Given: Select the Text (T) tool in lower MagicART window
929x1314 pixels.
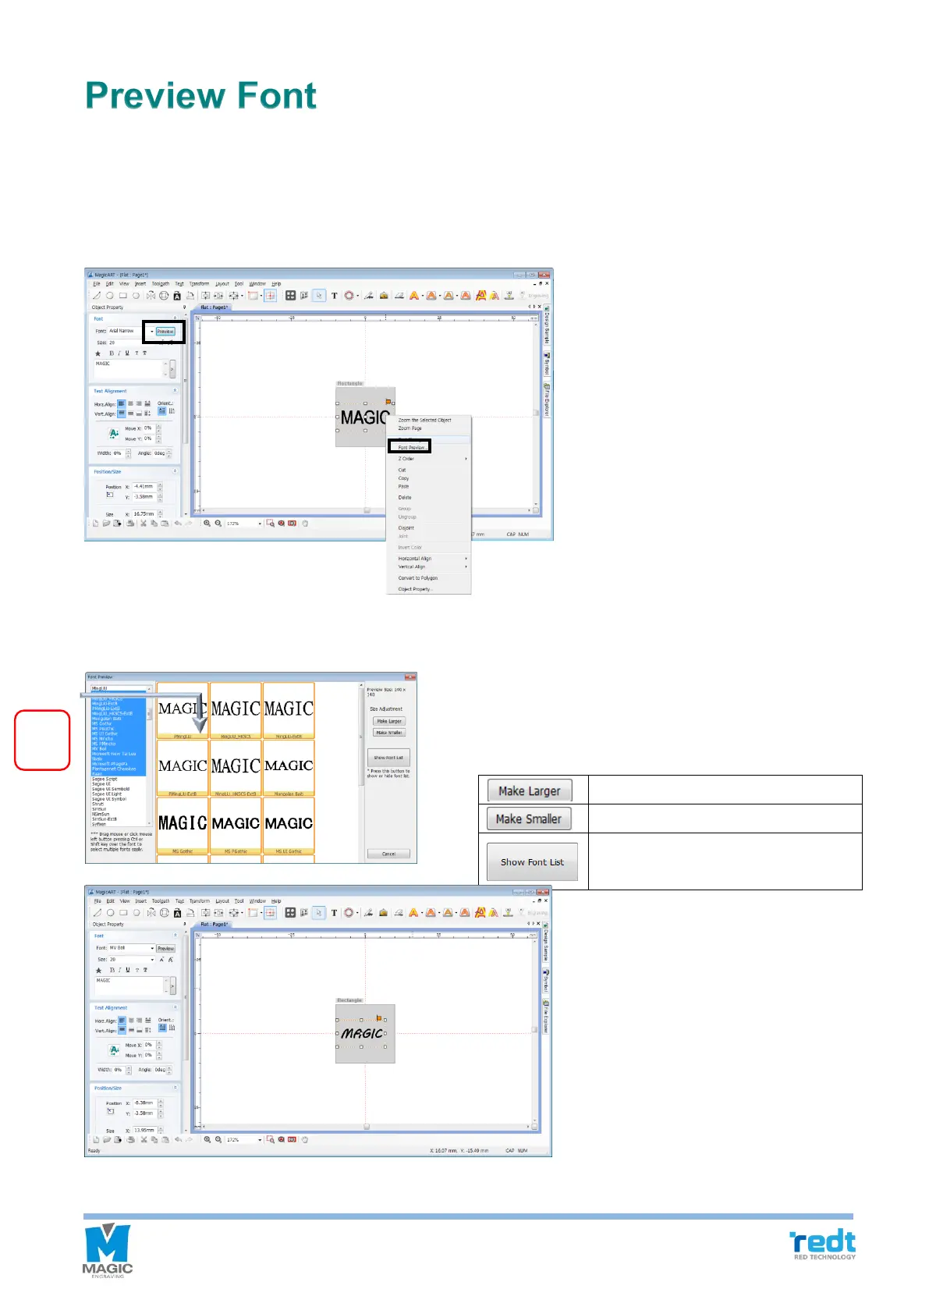Looking at the screenshot, I should [334, 913].
